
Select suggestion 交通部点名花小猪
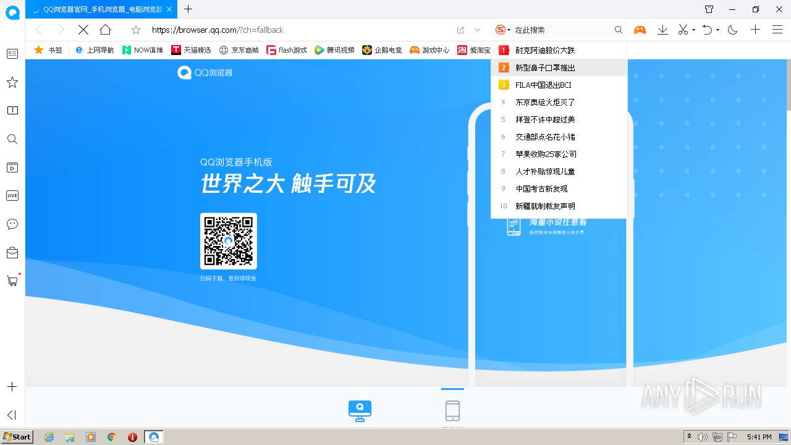coord(559,137)
